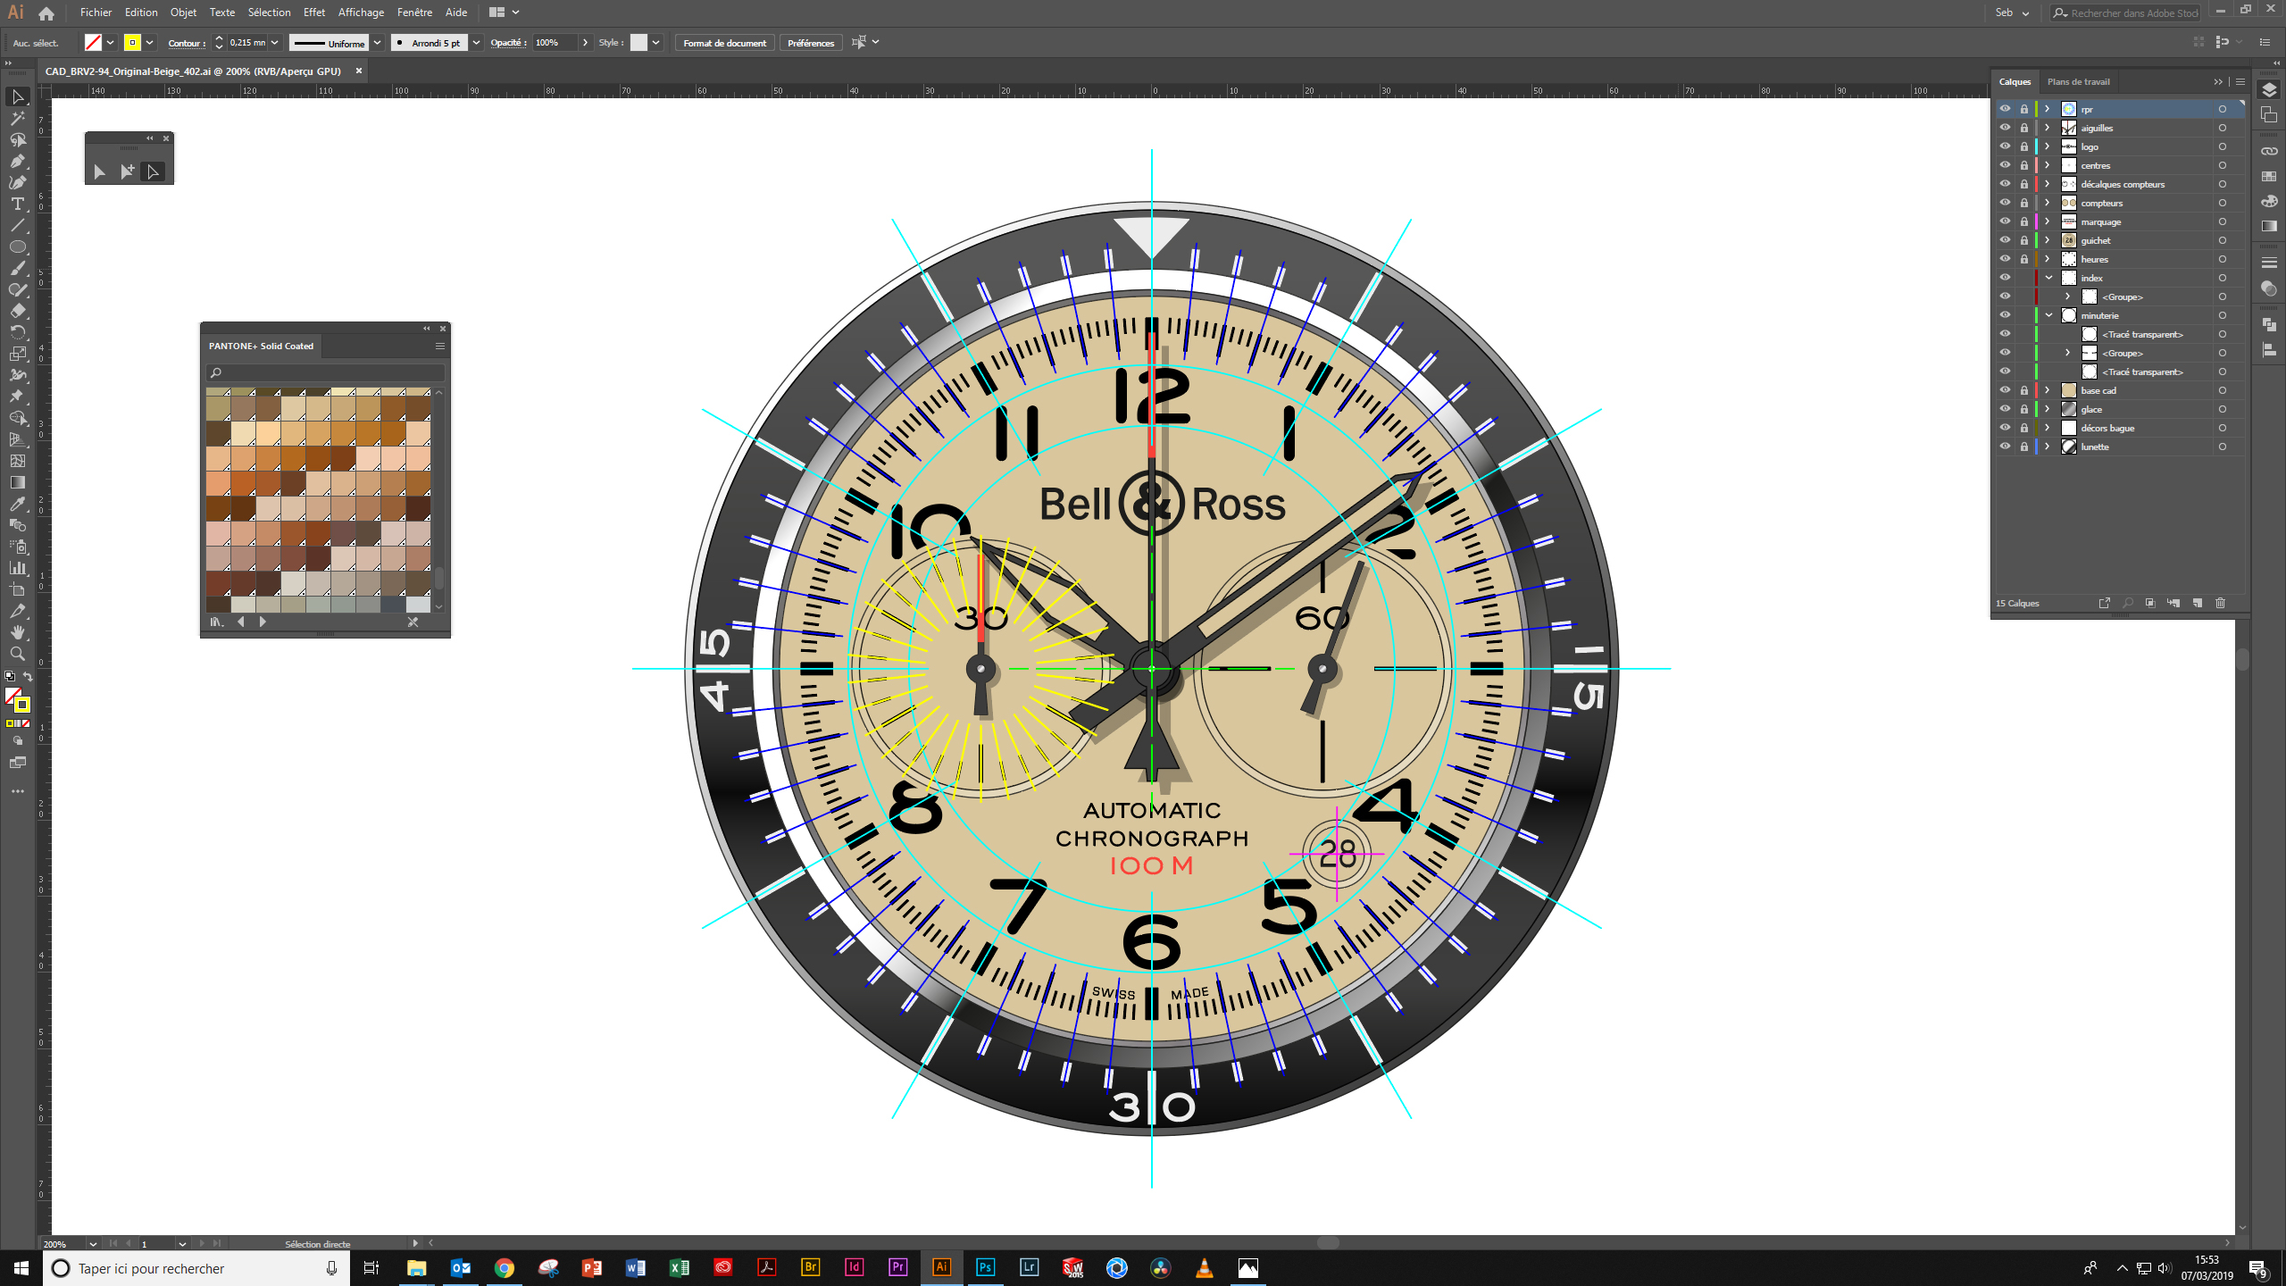Toggle visibility of the logo layer
The width and height of the screenshot is (2286, 1286).
[2005, 146]
